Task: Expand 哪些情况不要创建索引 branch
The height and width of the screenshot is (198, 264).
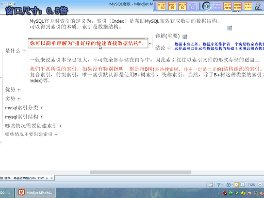Action: (x=56, y=135)
